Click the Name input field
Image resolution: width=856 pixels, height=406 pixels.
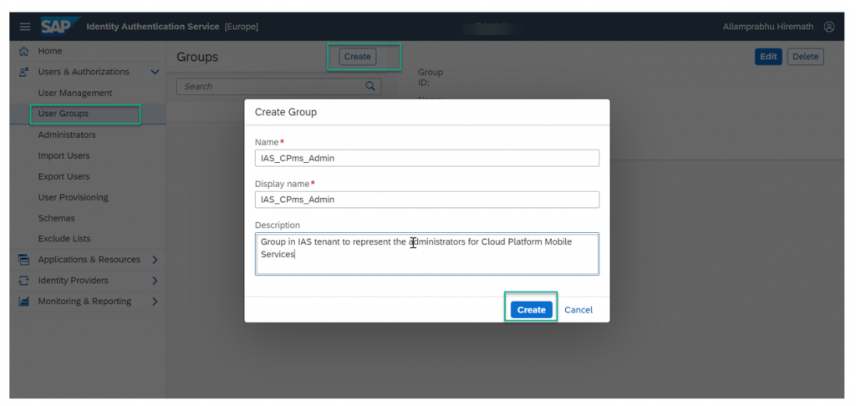click(x=427, y=158)
